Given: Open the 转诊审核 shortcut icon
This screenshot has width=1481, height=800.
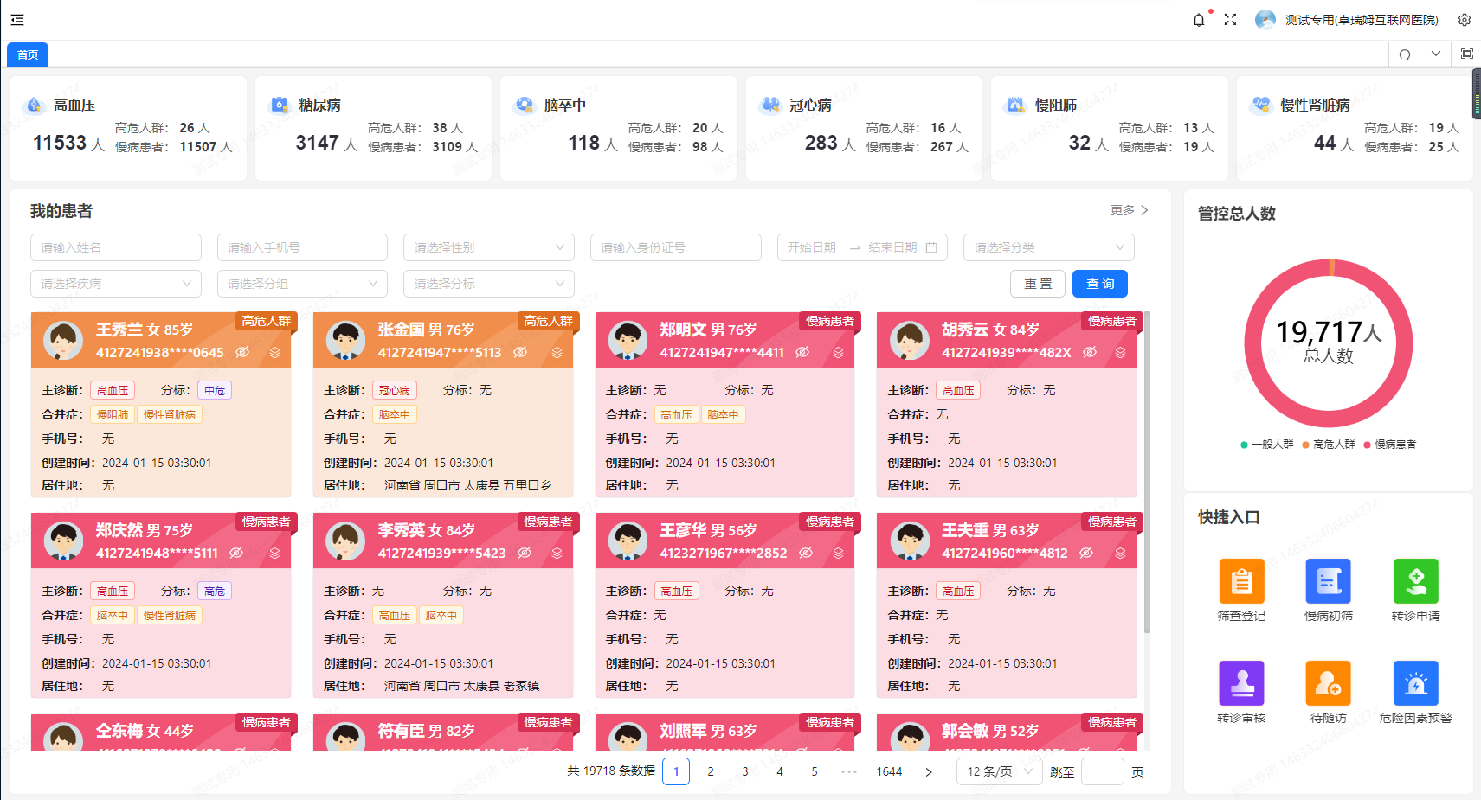Looking at the screenshot, I should point(1241,683).
